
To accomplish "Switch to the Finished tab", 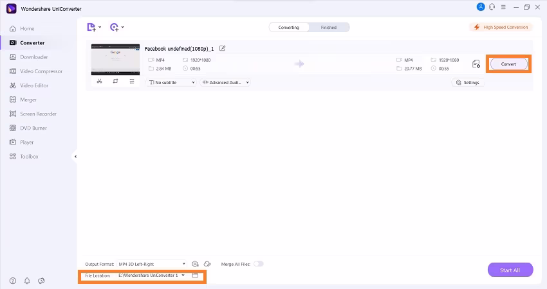I will (329, 28).
